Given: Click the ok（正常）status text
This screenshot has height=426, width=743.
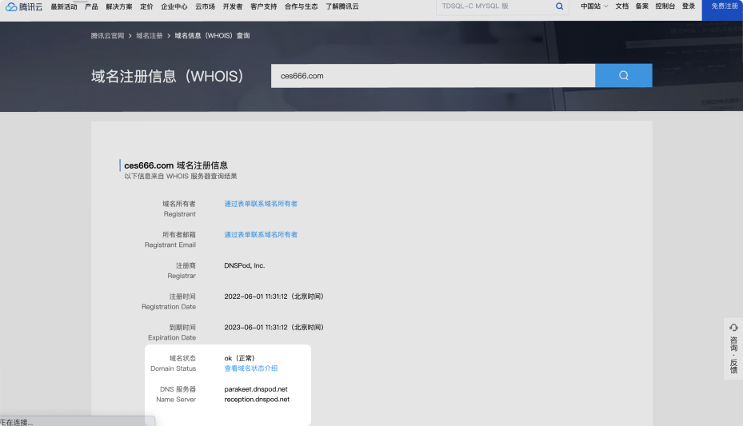Looking at the screenshot, I should (240, 358).
